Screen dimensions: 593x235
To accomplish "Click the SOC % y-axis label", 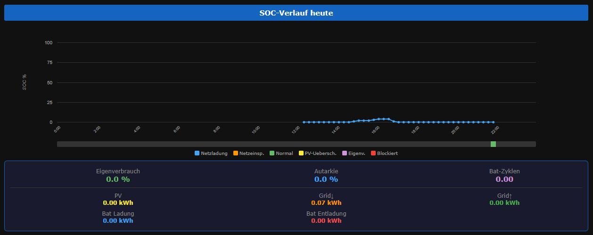I will pos(25,82).
